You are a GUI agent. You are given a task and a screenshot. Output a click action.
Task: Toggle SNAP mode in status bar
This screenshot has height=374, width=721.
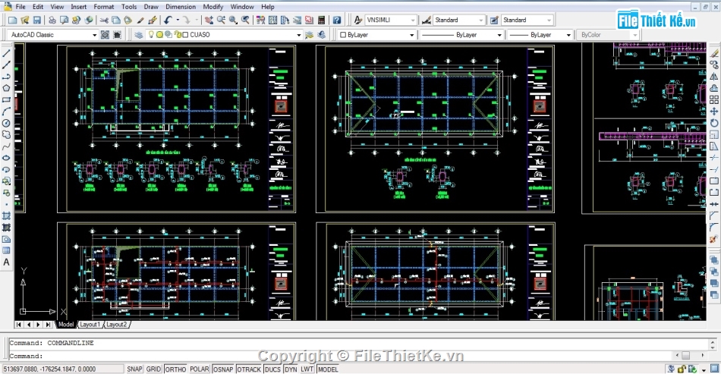(135, 369)
